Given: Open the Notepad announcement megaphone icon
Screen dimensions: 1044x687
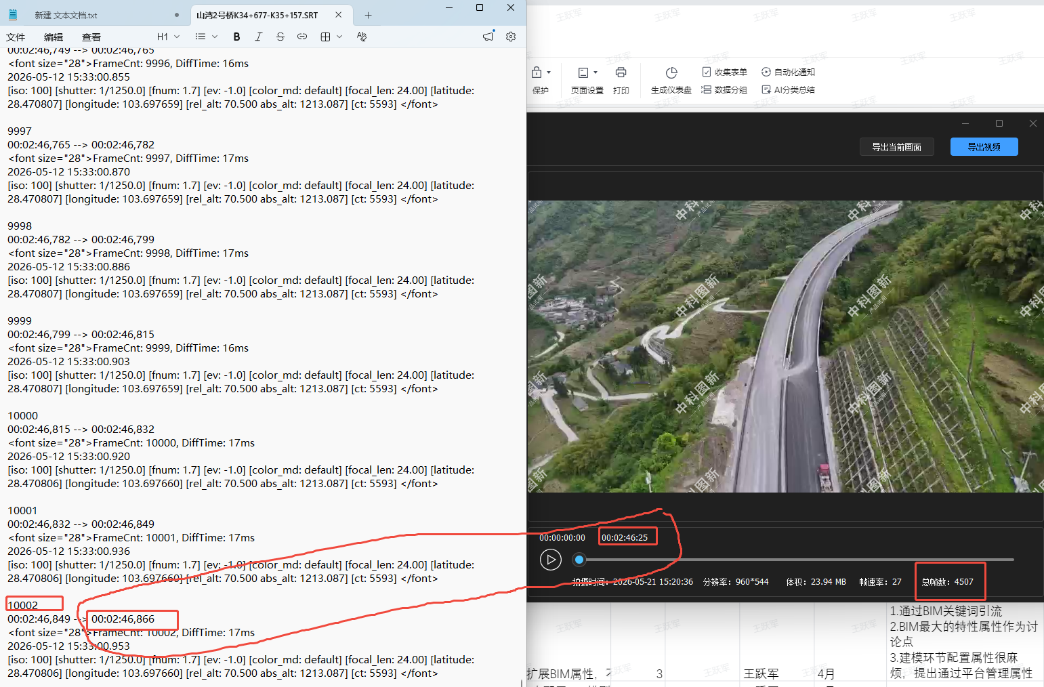Looking at the screenshot, I should (488, 37).
